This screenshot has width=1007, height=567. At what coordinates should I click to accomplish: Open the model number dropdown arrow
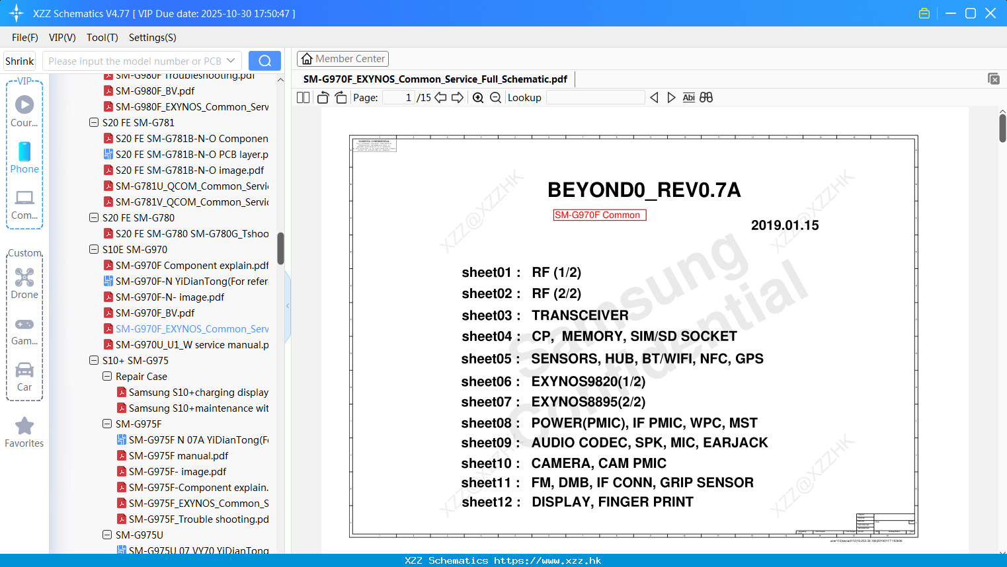click(x=231, y=61)
